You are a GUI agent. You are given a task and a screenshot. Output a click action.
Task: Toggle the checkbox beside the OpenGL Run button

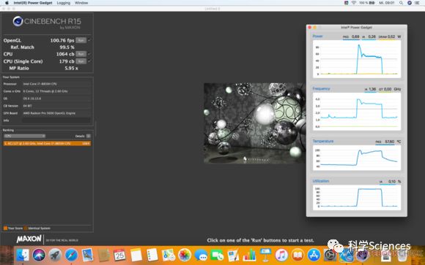click(x=89, y=40)
